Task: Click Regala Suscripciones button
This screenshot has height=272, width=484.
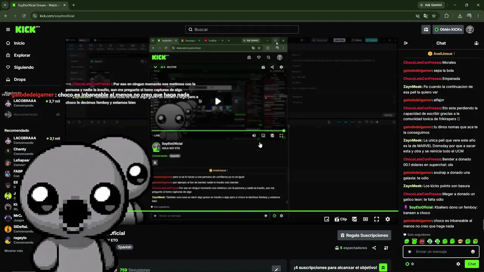Action: 365,235
